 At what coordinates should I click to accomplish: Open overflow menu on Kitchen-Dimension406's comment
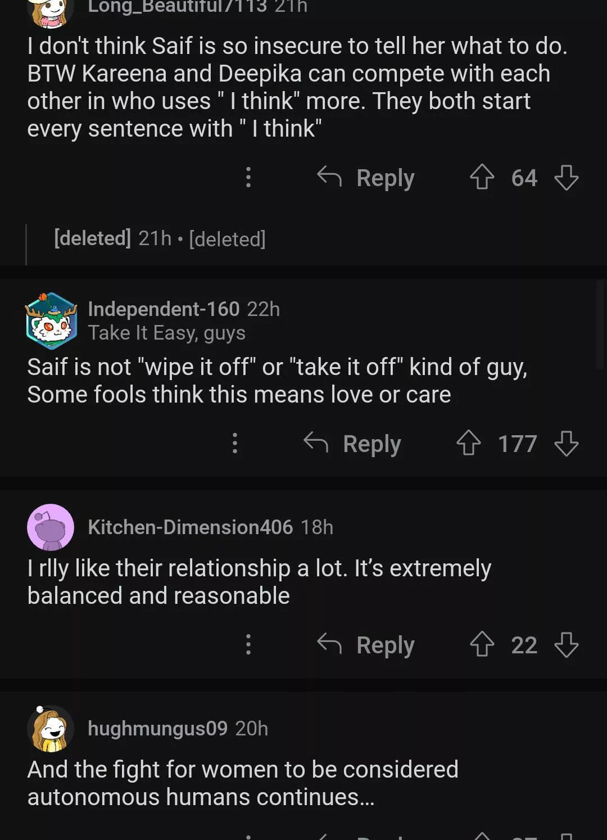(x=248, y=644)
